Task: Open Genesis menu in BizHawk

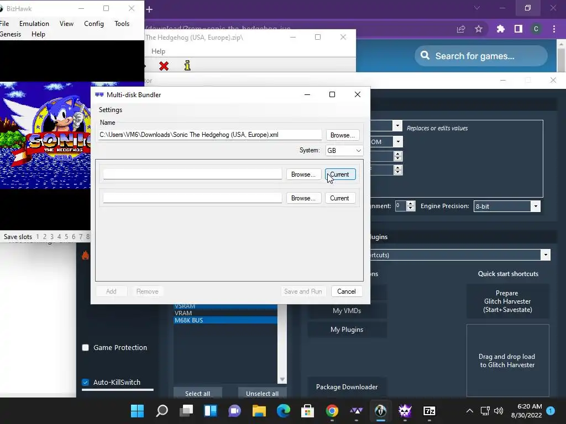Action: coord(11,34)
